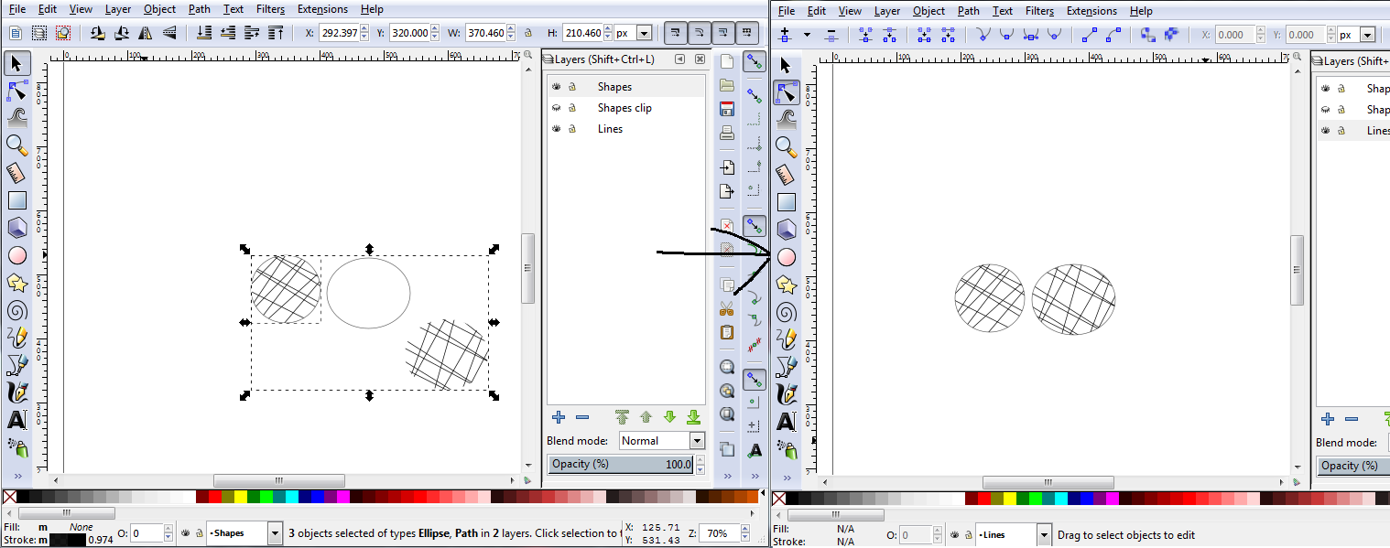1390x548 pixels.
Task: Open the Filters menu in left window
Action: pyautogui.click(x=270, y=9)
